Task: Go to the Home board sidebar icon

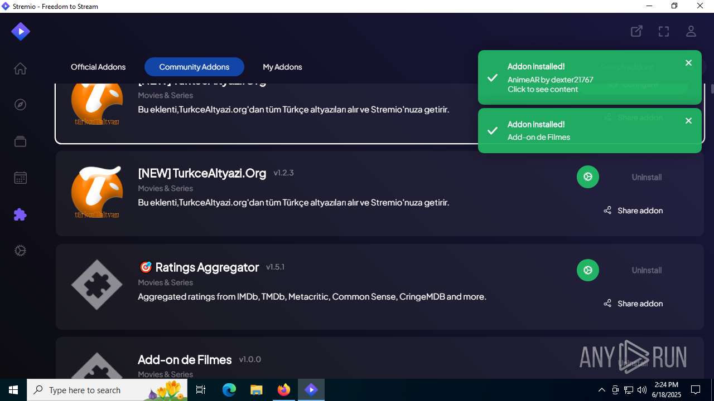Action: 20,69
